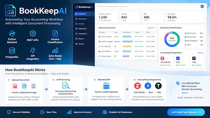This screenshot has height=118, width=210.
Task: Open Documents in the sidebar
Action: (x=84, y=19)
